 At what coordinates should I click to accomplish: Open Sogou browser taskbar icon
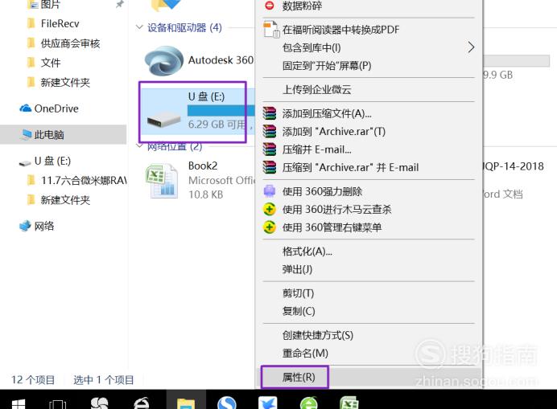point(227,403)
